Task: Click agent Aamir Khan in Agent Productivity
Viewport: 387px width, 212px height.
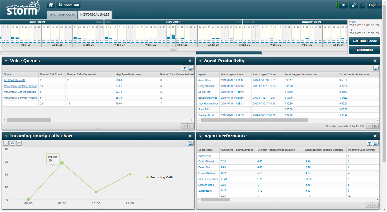Action: [205, 80]
